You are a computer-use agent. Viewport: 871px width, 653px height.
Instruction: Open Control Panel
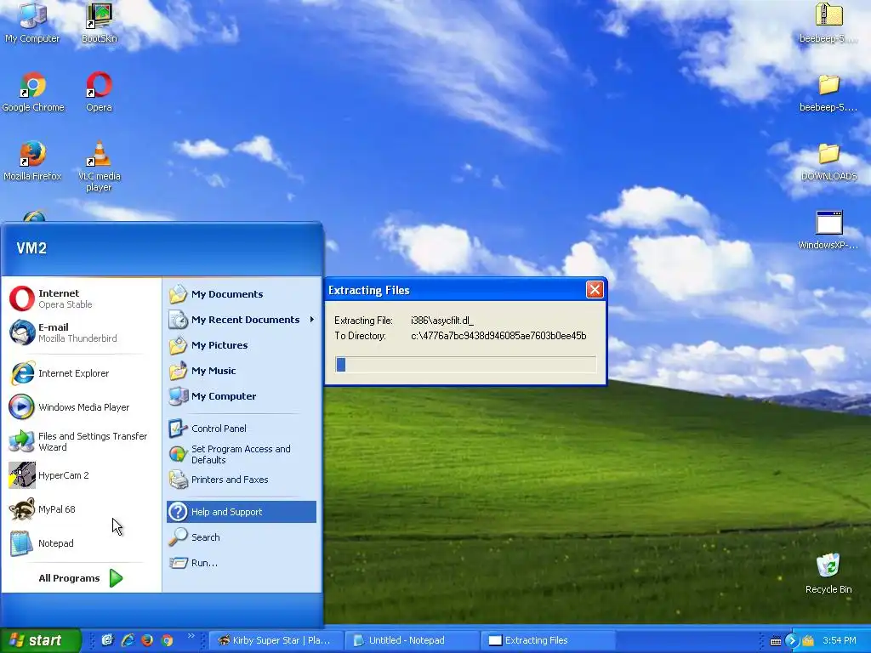(x=242, y=429)
